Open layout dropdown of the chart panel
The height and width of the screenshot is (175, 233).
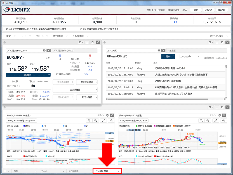pyautogui.click(x=211, y=107)
